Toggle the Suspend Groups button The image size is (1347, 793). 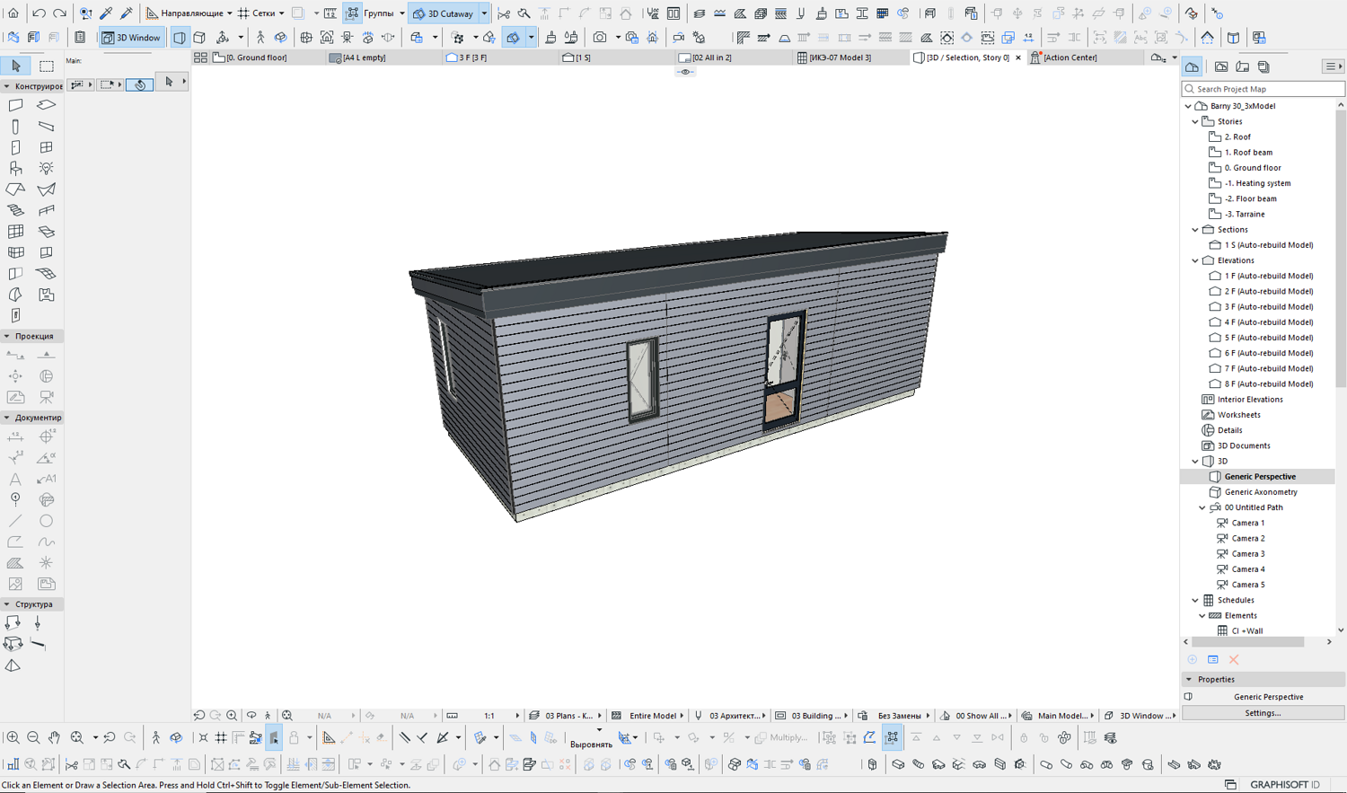point(352,13)
